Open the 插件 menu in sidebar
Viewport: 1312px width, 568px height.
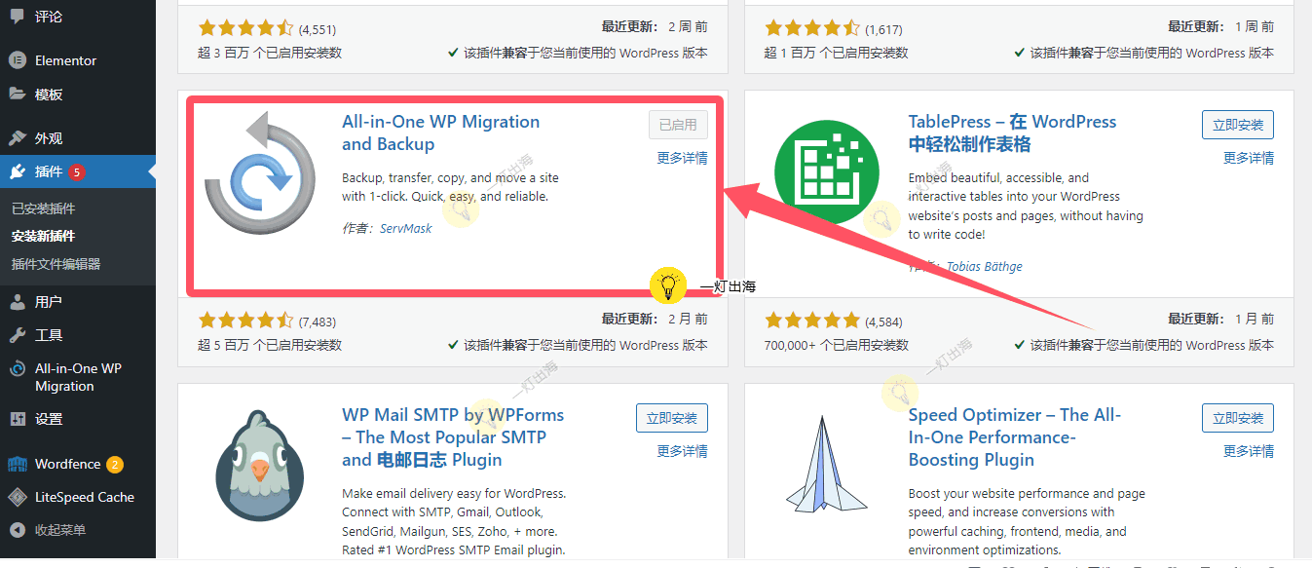[49, 171]
